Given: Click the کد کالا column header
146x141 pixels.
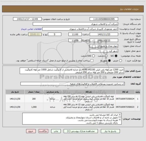Looking at the screenshot, I should [125, 92].
